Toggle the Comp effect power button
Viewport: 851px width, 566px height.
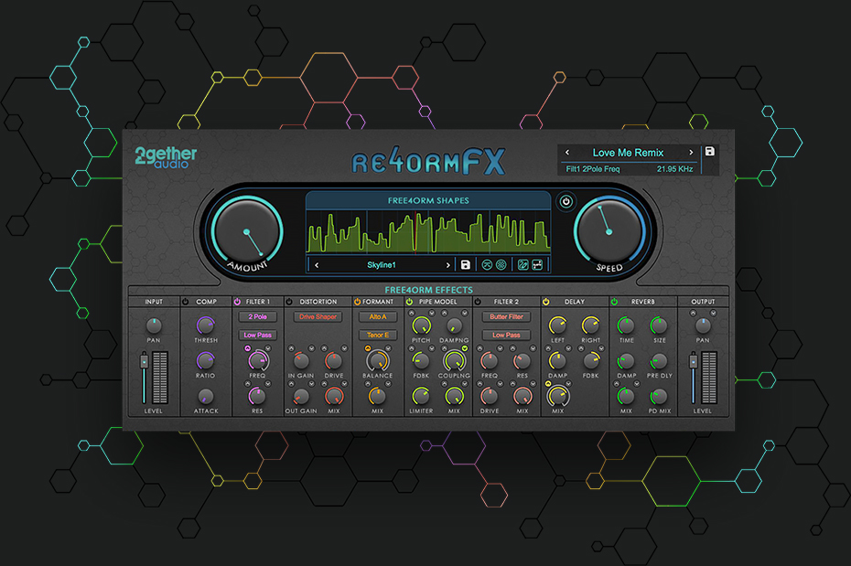pyautogui.click(x=186, y=301)
